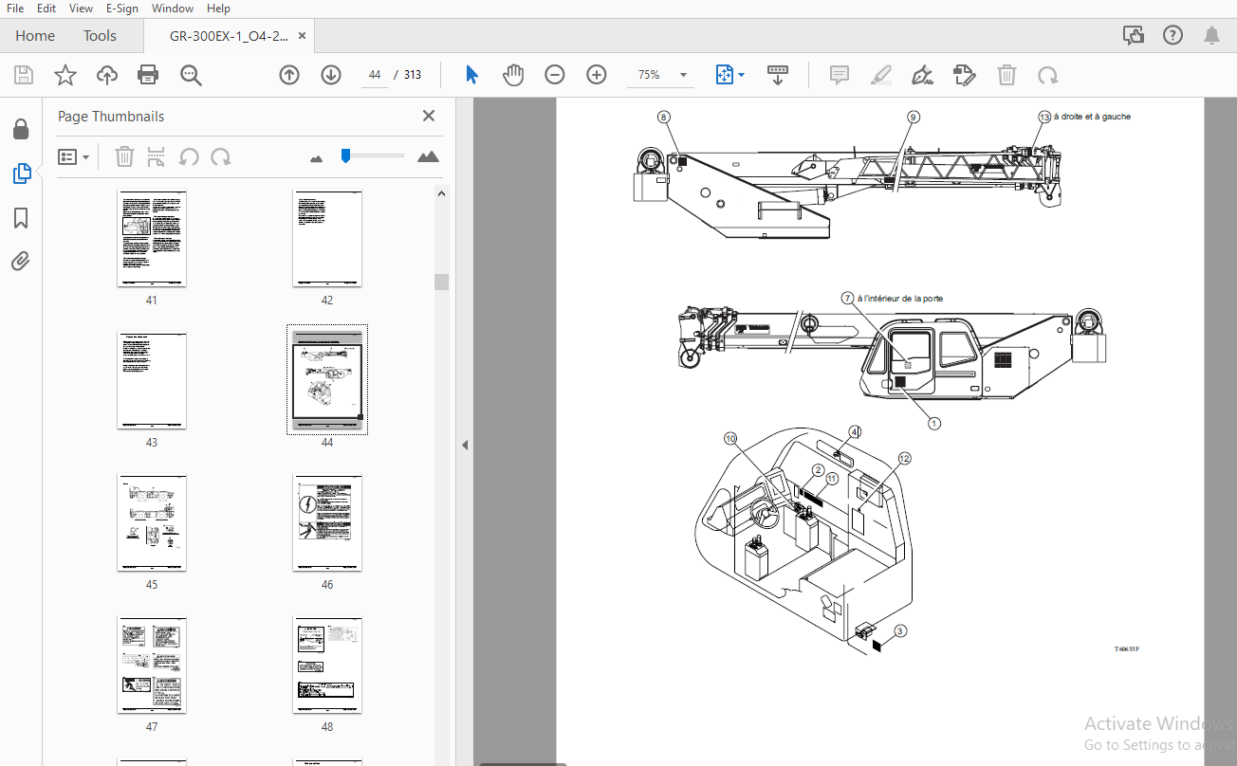Select page 48 thumbnail
The width and height of the screenshot is (1237, 766).
[x=327, y=666]
